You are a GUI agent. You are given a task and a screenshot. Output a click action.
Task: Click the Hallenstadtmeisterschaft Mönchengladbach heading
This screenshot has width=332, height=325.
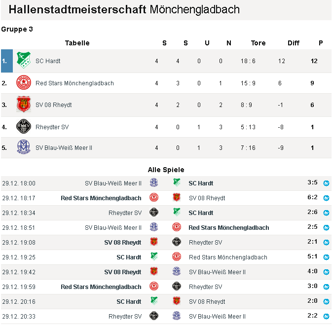[x=124, y=10]
